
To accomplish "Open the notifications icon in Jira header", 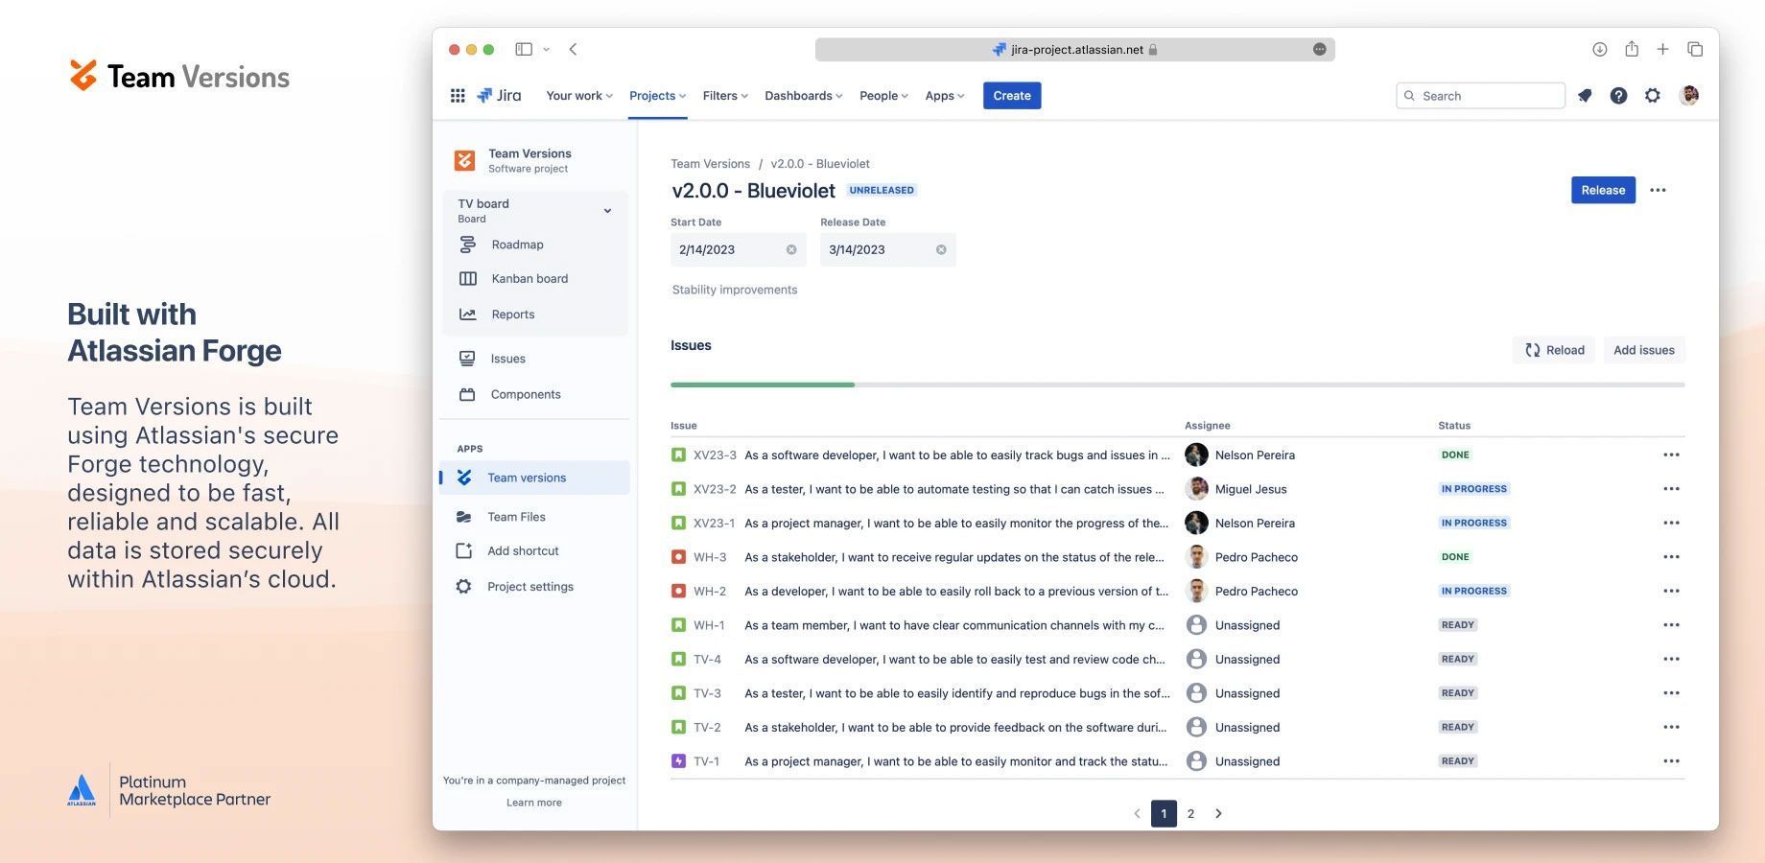I will point(1585,96).
